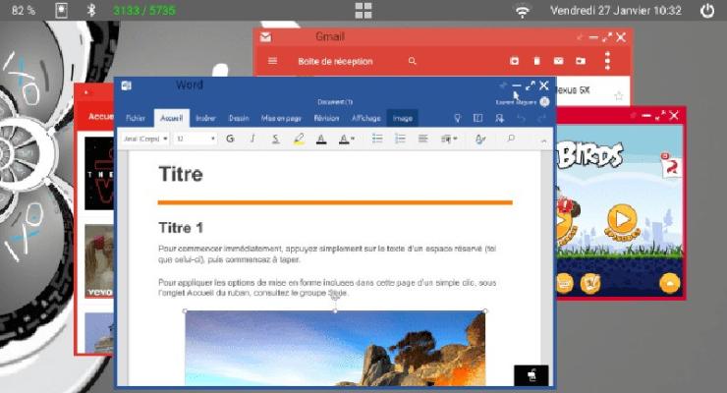727x393 pixels.
Task: Open the Accueil tab in the red window
Action: pos(101,116)
